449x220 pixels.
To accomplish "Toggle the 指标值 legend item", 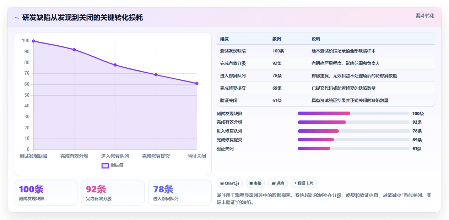I will point(113,165).
